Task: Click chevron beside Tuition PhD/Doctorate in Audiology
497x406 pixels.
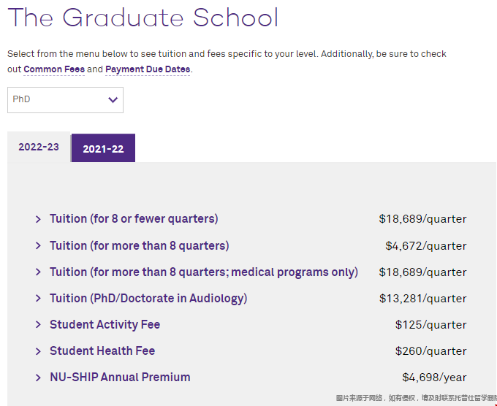Action: [38, 298]
